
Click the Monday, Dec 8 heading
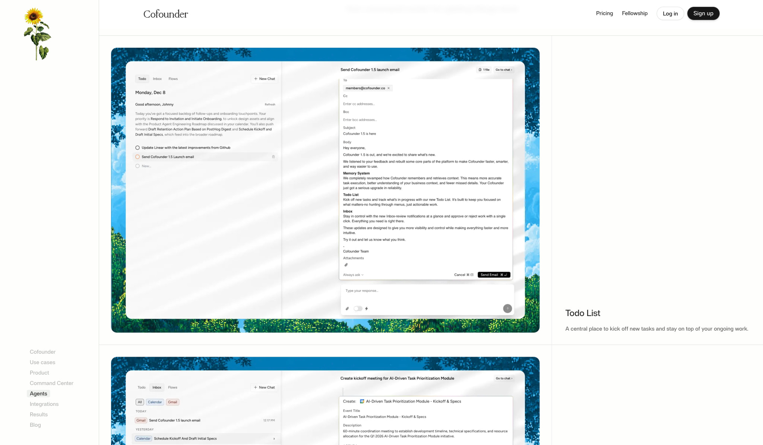coord(150,93)
